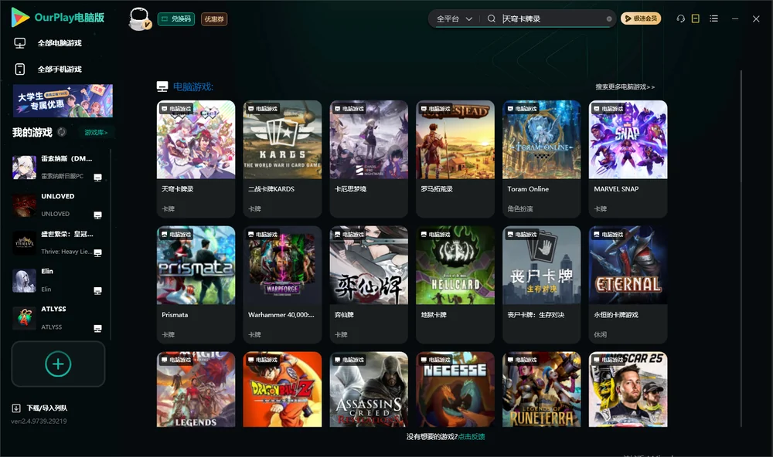Open the 弈仙牌 game card

[x=369, y=284]
